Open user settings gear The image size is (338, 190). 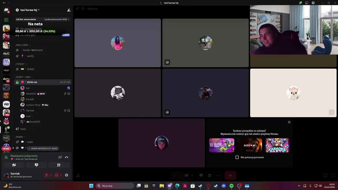[67, 175]
